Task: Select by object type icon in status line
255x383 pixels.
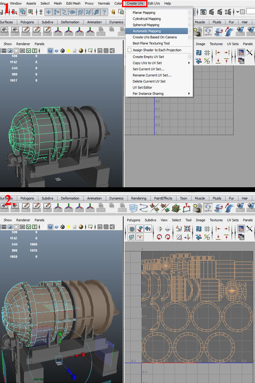Action: tap(23, 12)
